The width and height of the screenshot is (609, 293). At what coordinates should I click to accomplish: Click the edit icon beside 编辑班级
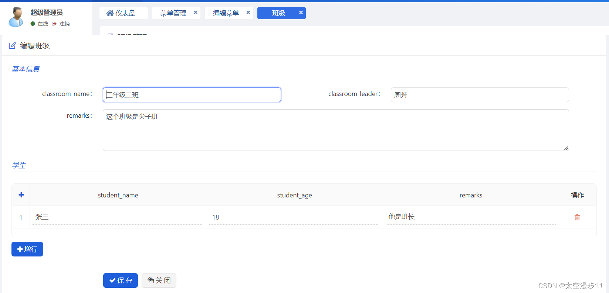point(12,45)
